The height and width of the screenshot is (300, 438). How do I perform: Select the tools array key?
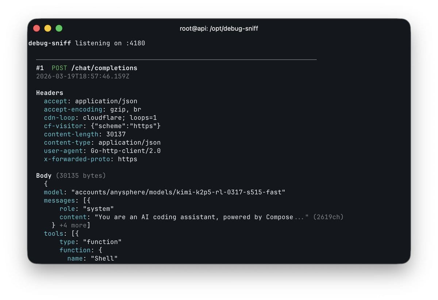click(x=54, y=233)
